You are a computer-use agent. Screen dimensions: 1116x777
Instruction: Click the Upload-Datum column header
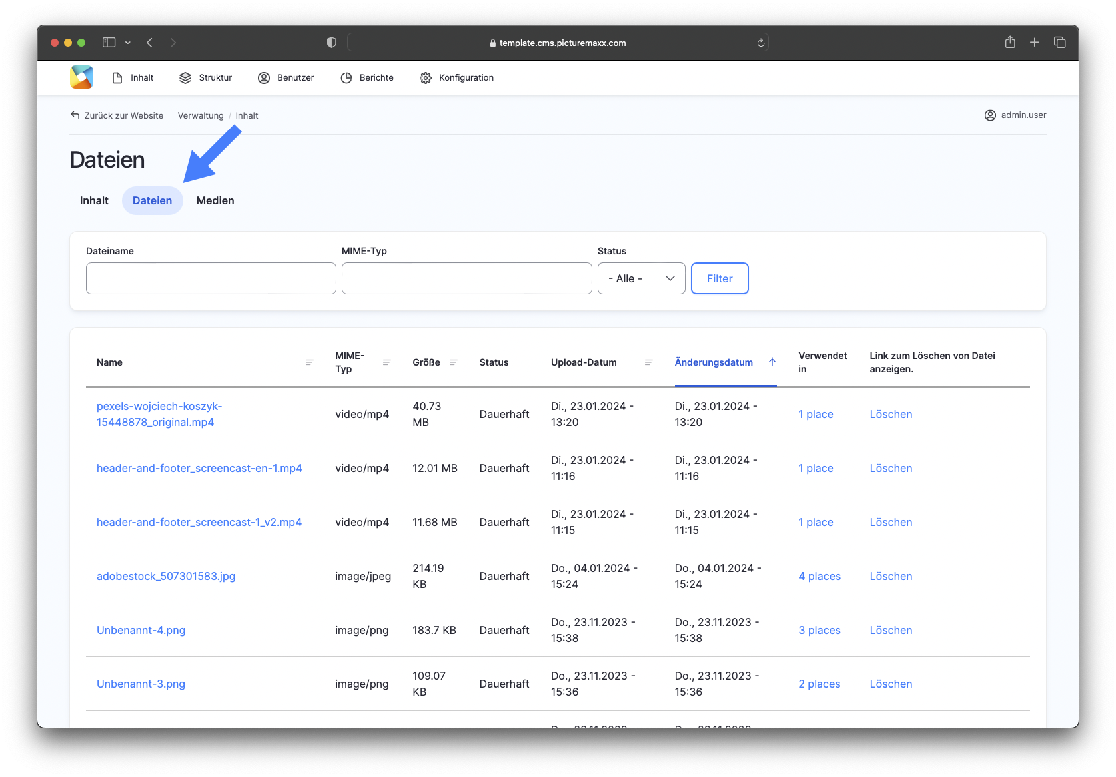coord(584,362)
